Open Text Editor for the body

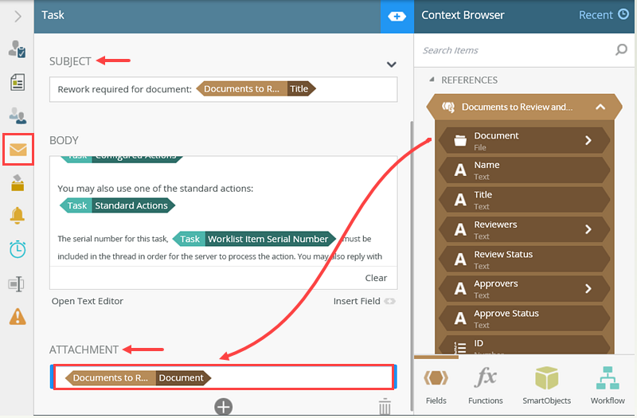88,301
